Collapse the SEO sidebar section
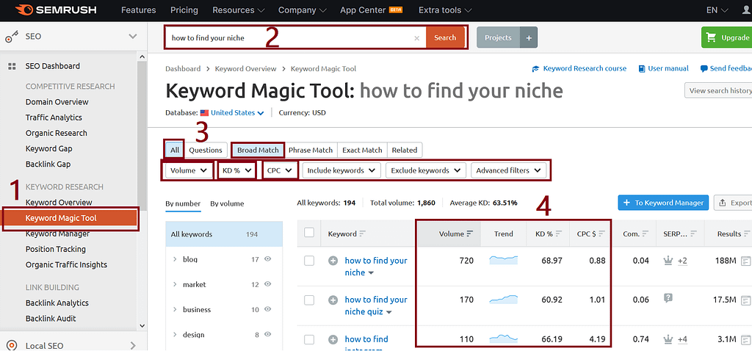752x351 pixels. (133, 37)
